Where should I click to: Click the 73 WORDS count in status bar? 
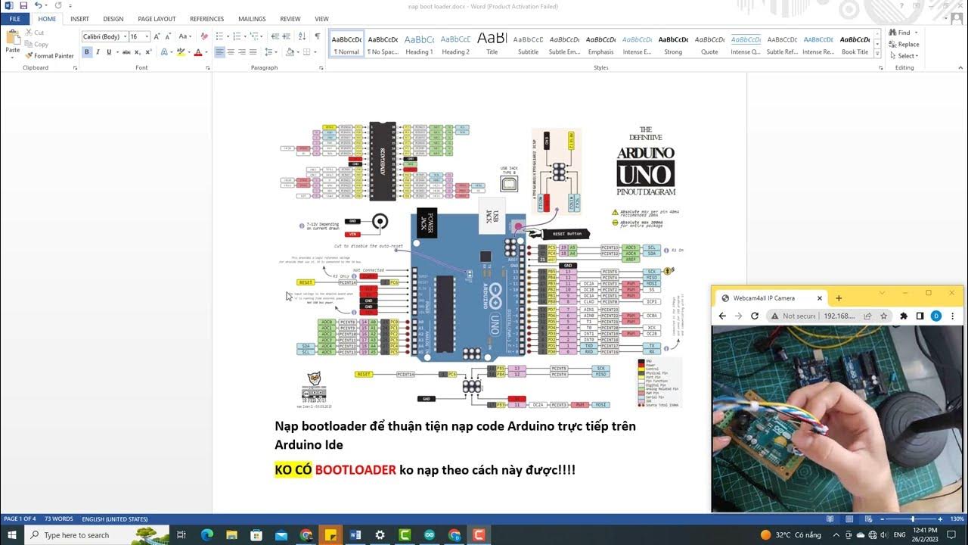[x=59, y=519]
